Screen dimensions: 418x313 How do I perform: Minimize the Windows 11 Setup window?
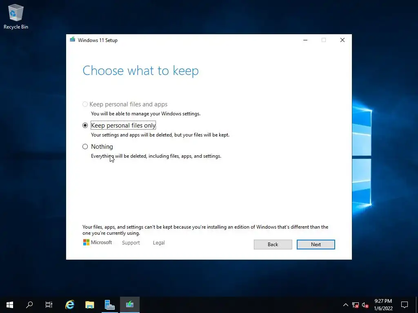(x=305, y=40)
